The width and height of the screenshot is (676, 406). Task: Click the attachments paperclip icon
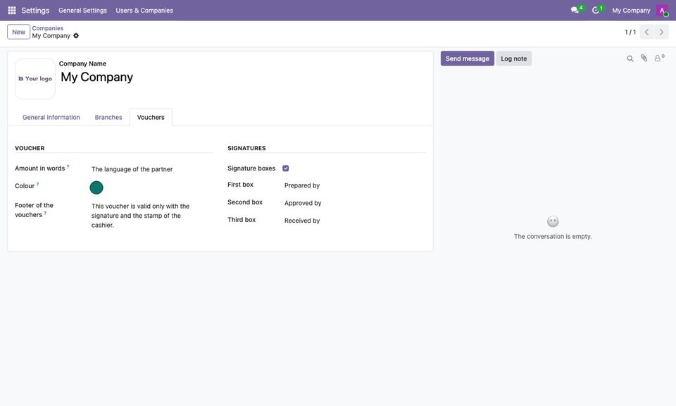click(644, 59)
